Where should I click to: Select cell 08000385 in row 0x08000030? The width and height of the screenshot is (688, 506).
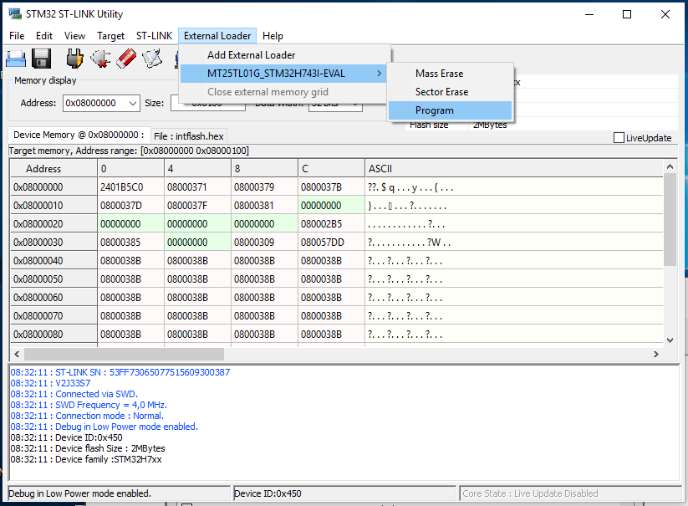click(x=131, y=243)
